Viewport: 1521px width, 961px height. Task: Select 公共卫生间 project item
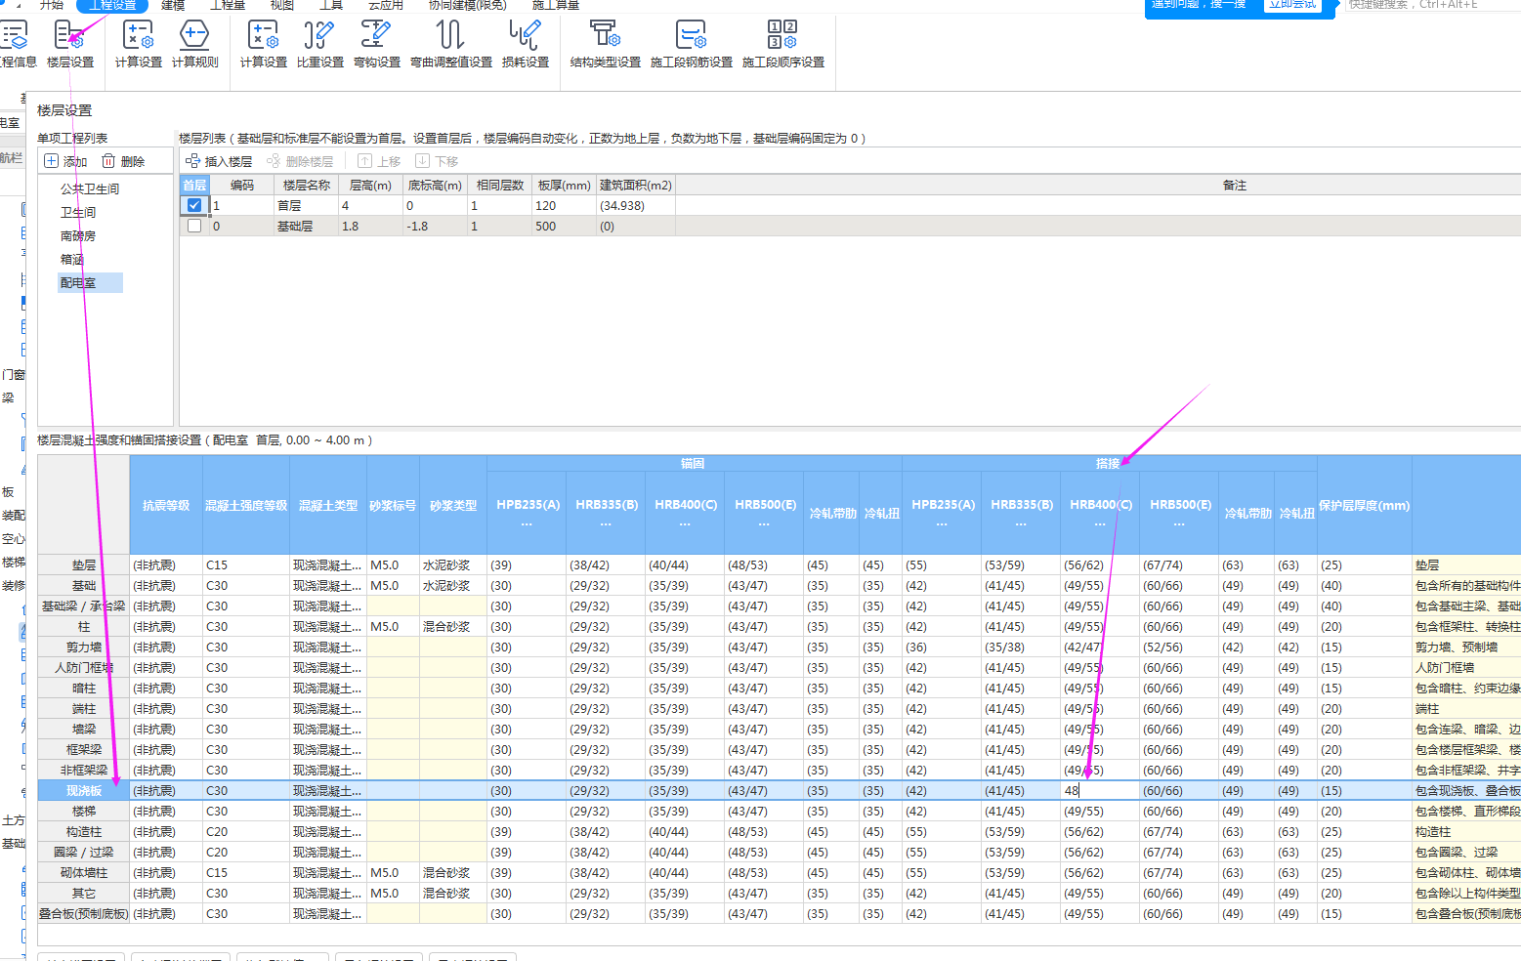point(90,188)
